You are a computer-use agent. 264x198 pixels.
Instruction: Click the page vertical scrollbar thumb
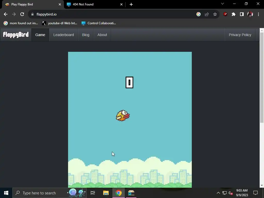[x=262, y=77]
